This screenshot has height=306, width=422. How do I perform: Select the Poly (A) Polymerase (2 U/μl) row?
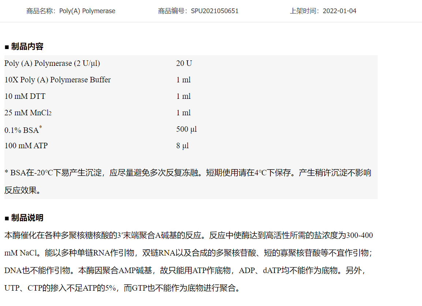[52, 63]
